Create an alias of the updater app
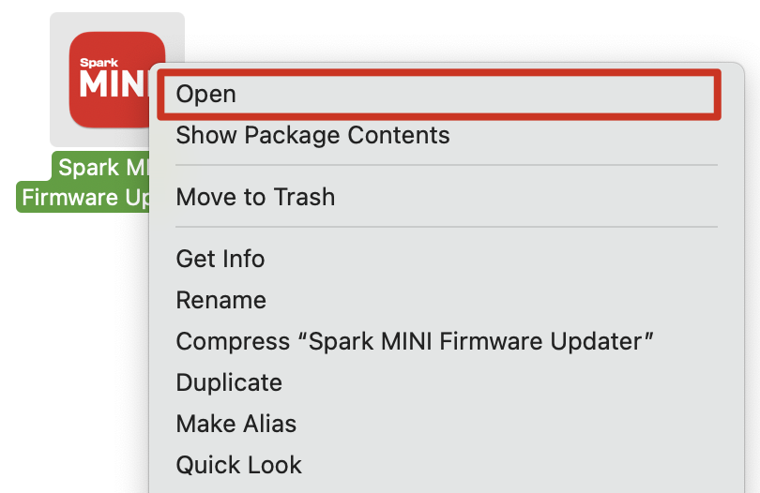760x493 pixels. [x=236, y=424]
